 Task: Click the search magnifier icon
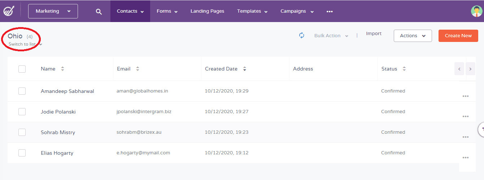[x=99, y=12]
